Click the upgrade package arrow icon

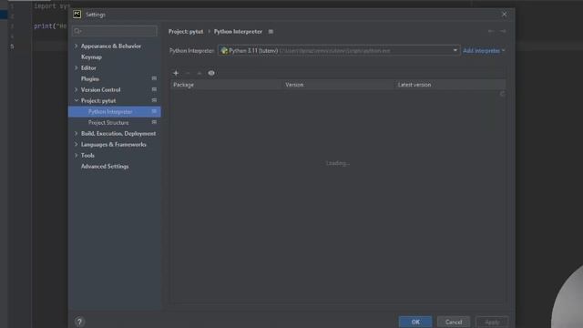click(199, 73)
